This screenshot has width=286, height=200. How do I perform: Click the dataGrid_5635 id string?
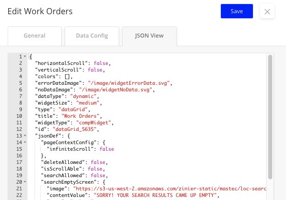point(74,129)
